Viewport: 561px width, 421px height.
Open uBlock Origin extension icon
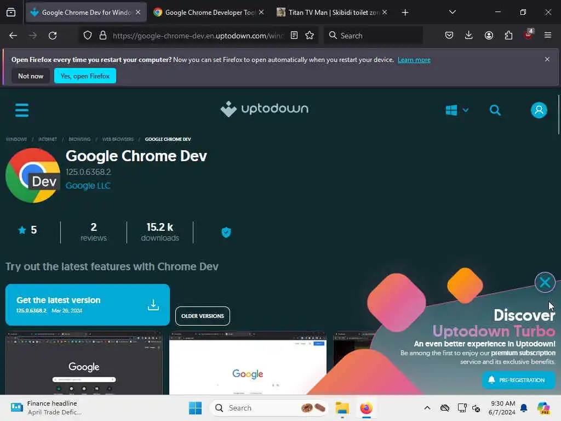[529, 35]
